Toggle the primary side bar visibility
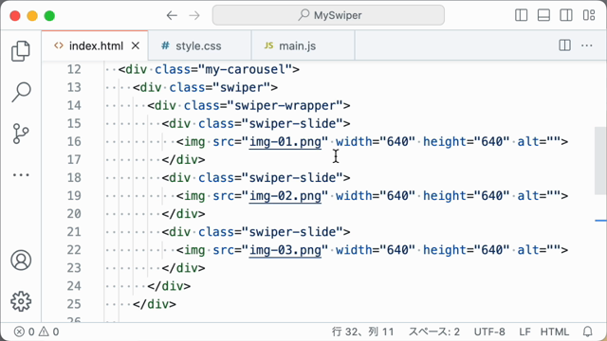Image resolution: width=607 pixels, height=341 pixels. pyautogui.click(x=521, y=15)
